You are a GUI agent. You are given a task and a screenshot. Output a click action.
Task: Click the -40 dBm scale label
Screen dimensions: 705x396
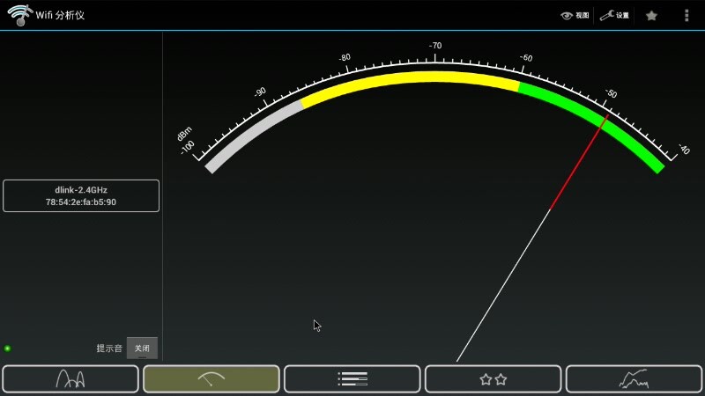coord(684,149)
